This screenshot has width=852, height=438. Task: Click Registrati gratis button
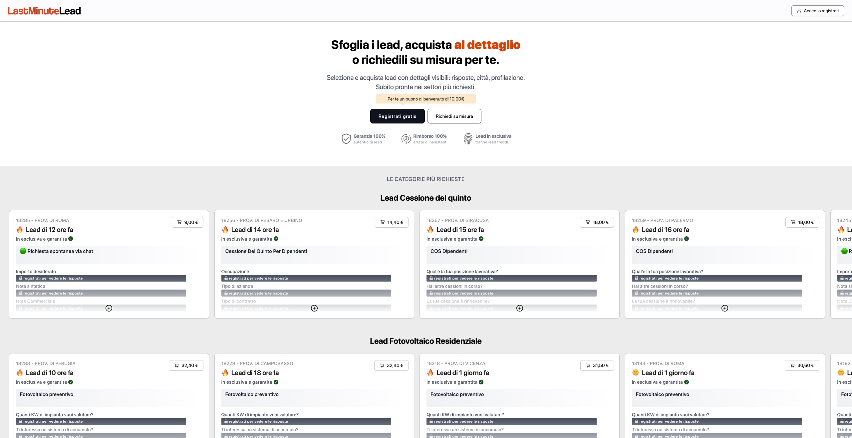click(x=397, y=116)
